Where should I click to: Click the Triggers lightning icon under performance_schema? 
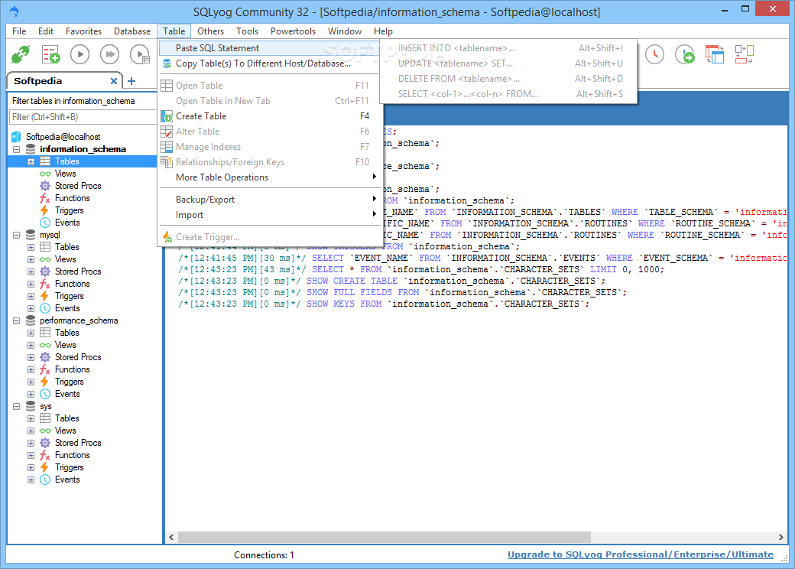pyautogui.click(x=44, y=382)
